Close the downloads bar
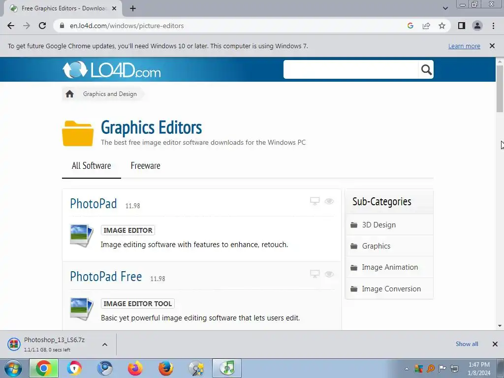 pos(495,344)
